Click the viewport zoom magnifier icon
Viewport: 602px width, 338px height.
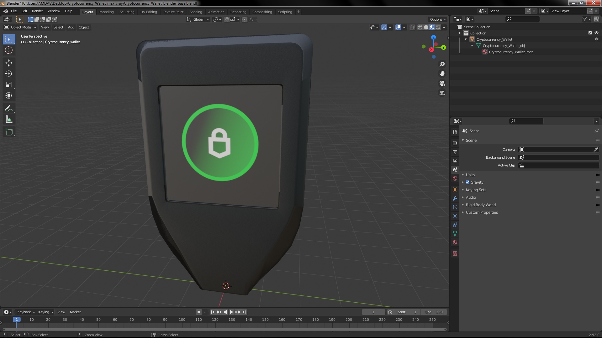(442, 64)
